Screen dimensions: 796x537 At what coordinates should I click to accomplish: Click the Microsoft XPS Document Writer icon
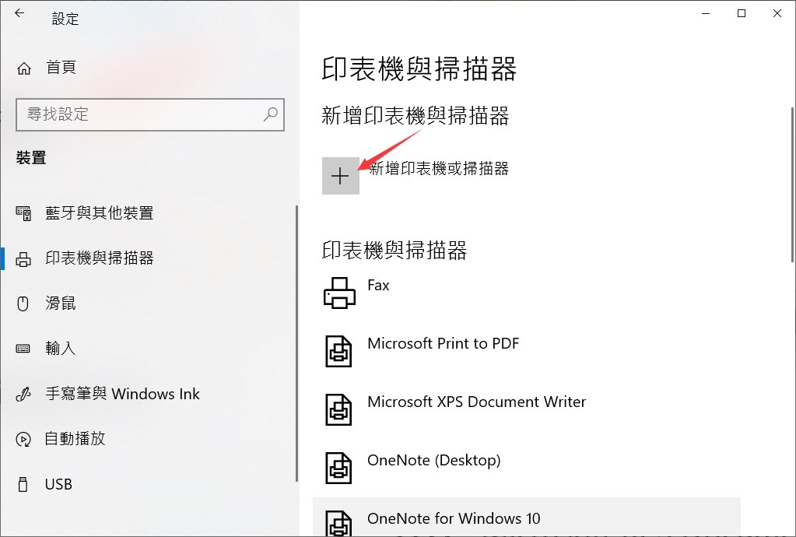point(338,409)
